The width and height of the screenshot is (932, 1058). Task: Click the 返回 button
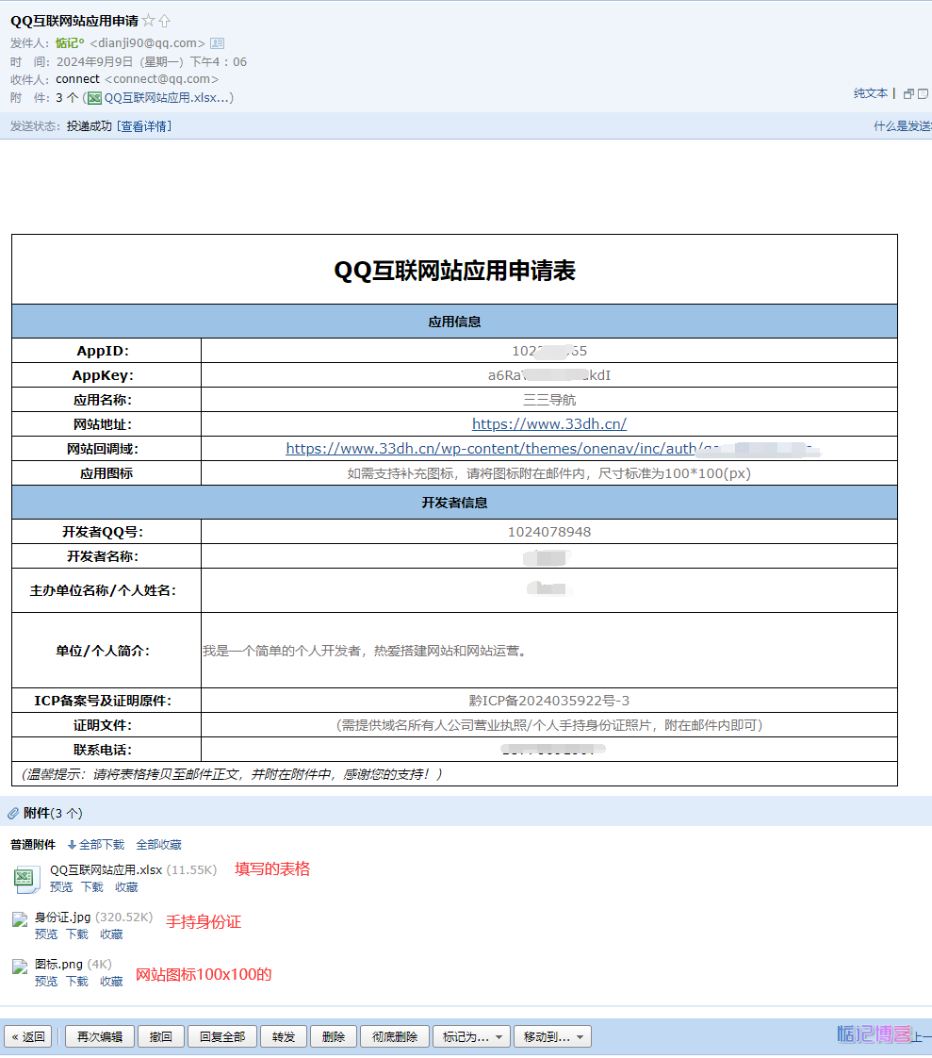coord(28,1036)
